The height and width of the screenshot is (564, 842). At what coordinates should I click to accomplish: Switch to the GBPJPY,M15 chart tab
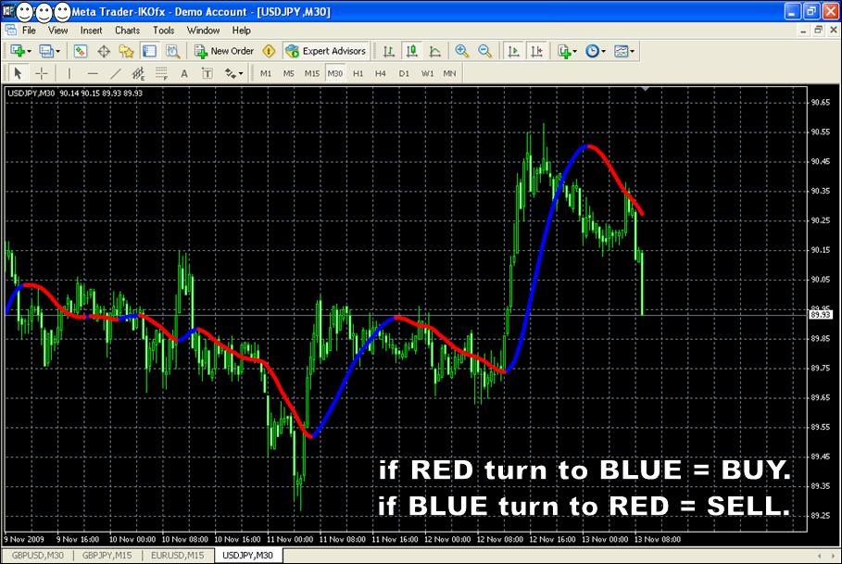point(107,556)
